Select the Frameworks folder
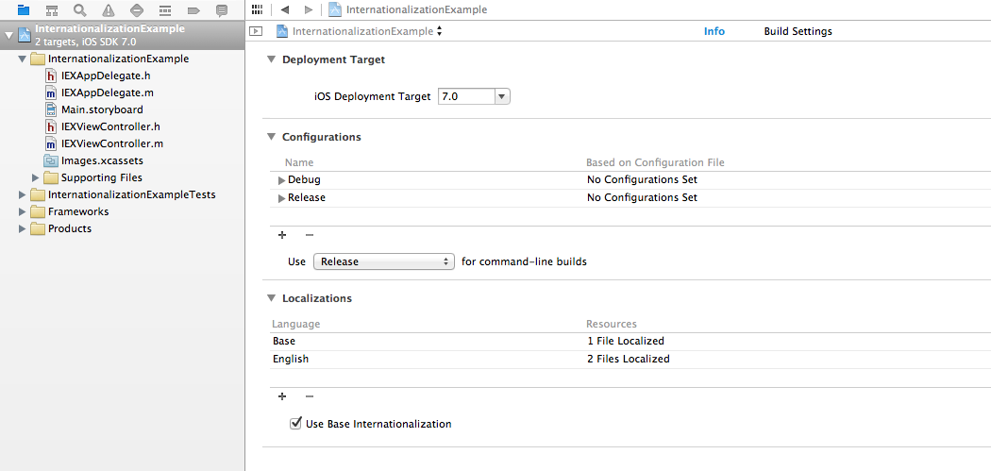 (x=70, y=211)
